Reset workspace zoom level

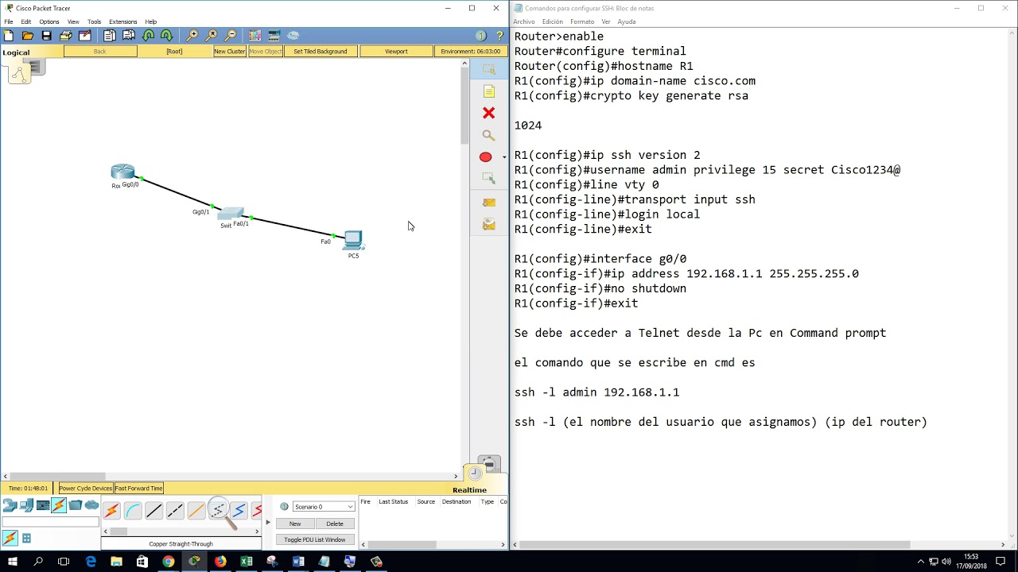tap(212, 36)
